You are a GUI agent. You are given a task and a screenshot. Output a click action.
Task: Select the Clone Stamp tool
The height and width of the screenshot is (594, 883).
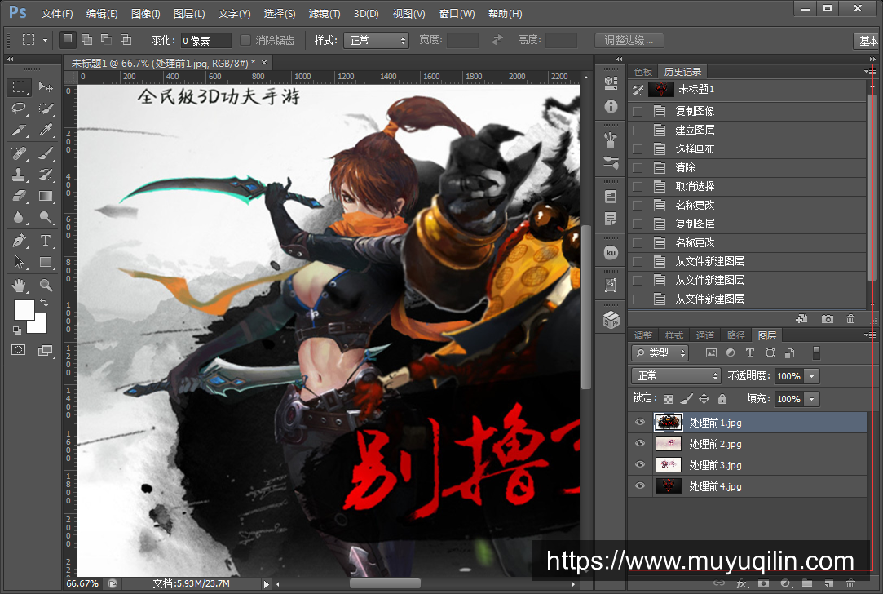tap(19, 174)
